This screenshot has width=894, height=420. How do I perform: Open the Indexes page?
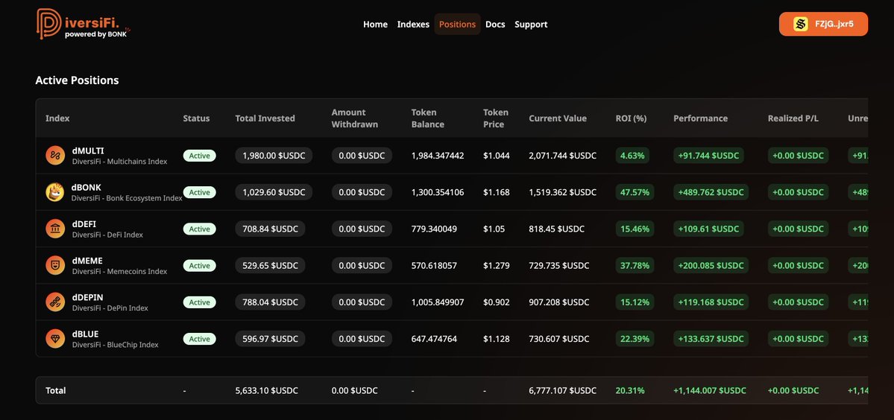pos(413,25)
